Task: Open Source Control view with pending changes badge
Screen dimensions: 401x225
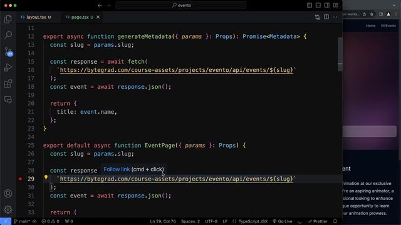Action: coord(8,52)
